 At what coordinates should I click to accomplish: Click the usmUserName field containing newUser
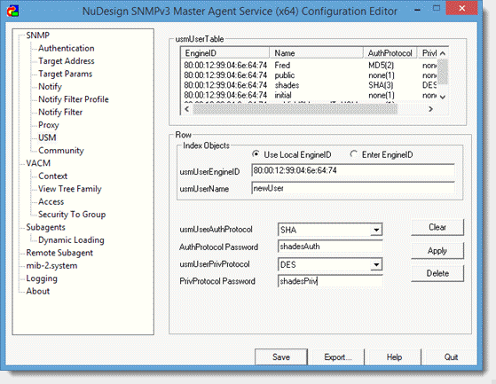point(353,188)
